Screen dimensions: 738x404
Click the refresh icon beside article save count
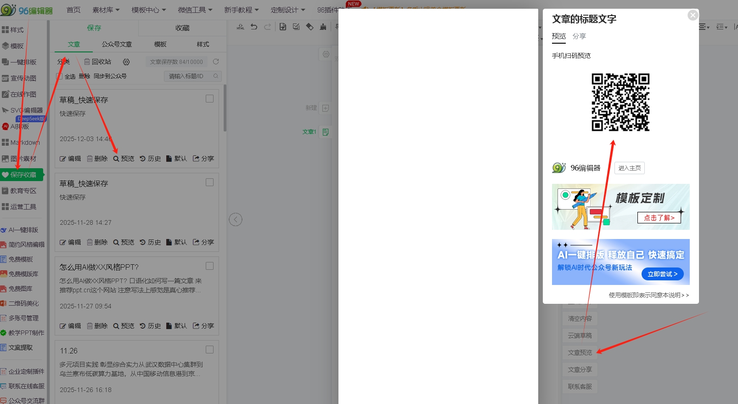click(x=216, y=62)
